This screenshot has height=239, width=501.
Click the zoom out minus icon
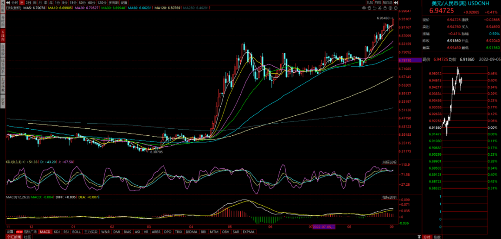(x=396, y=8)
